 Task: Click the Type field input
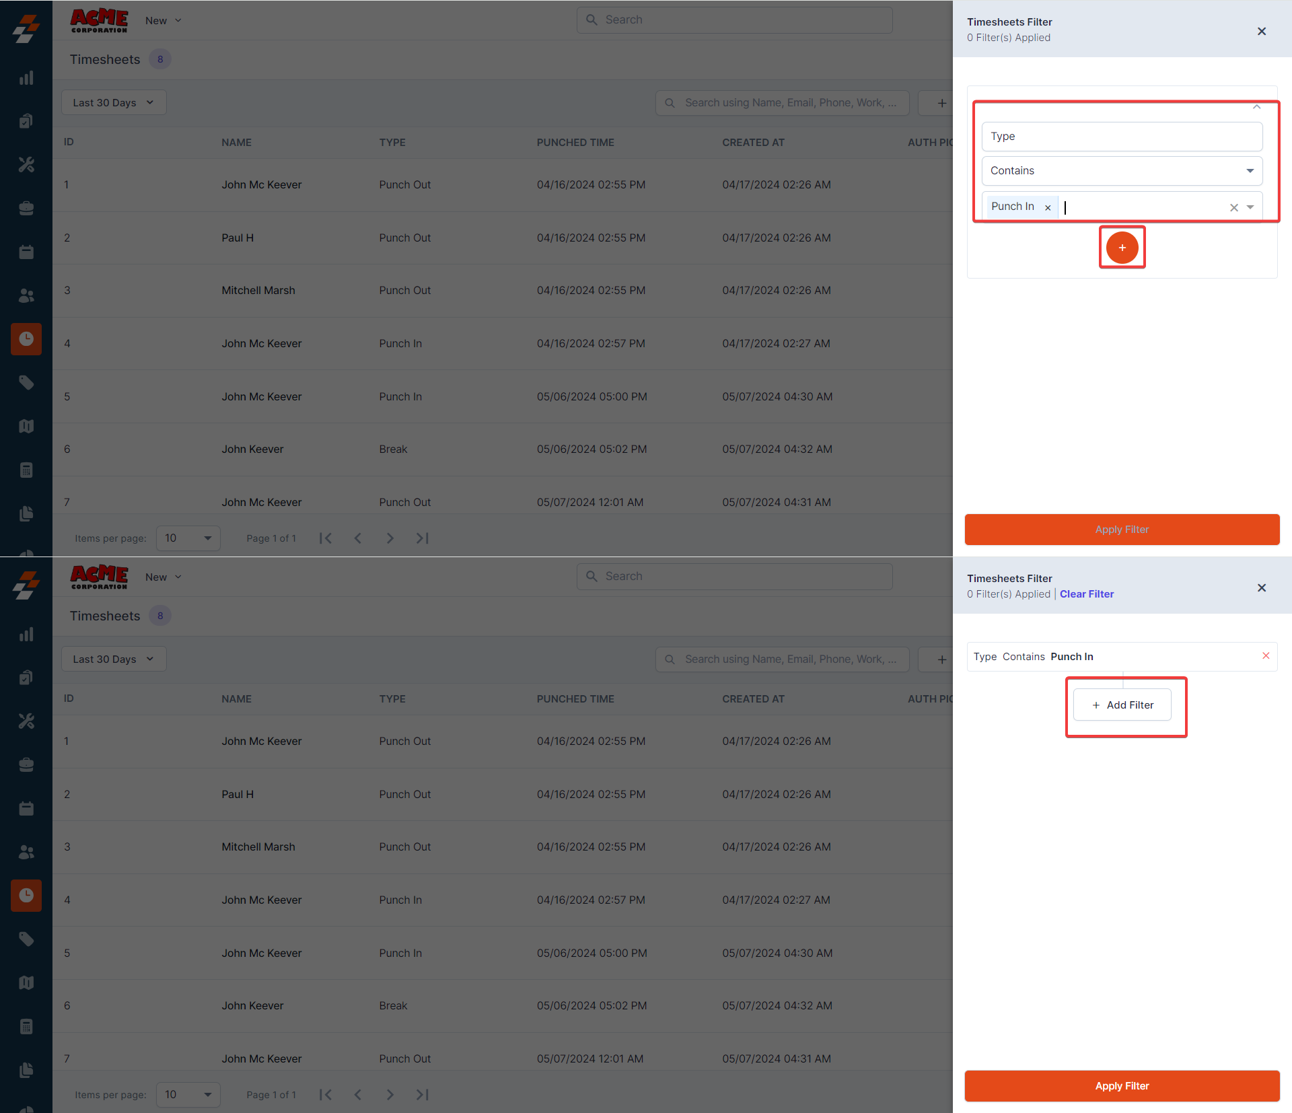1122,137
